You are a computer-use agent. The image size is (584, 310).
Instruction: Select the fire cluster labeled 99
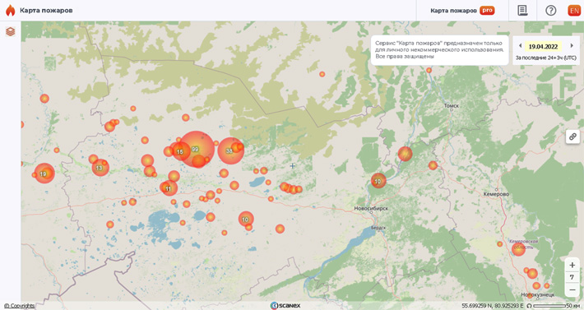point(195,149)
